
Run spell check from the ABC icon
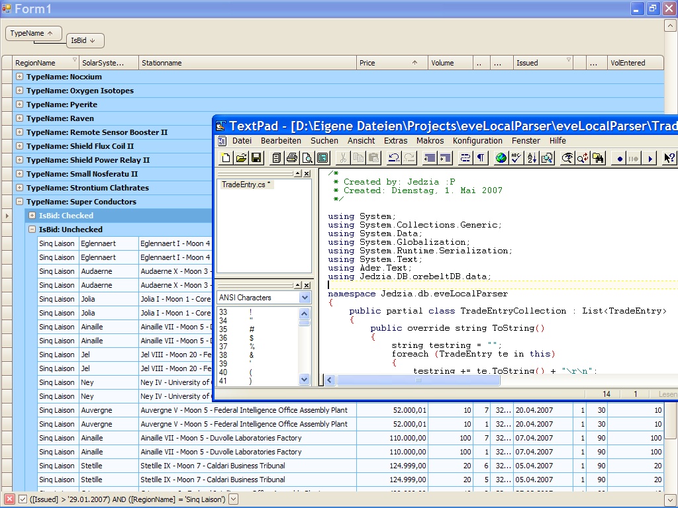tap(516, 158)
